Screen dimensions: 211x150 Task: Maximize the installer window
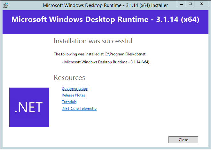coord(190,4)
